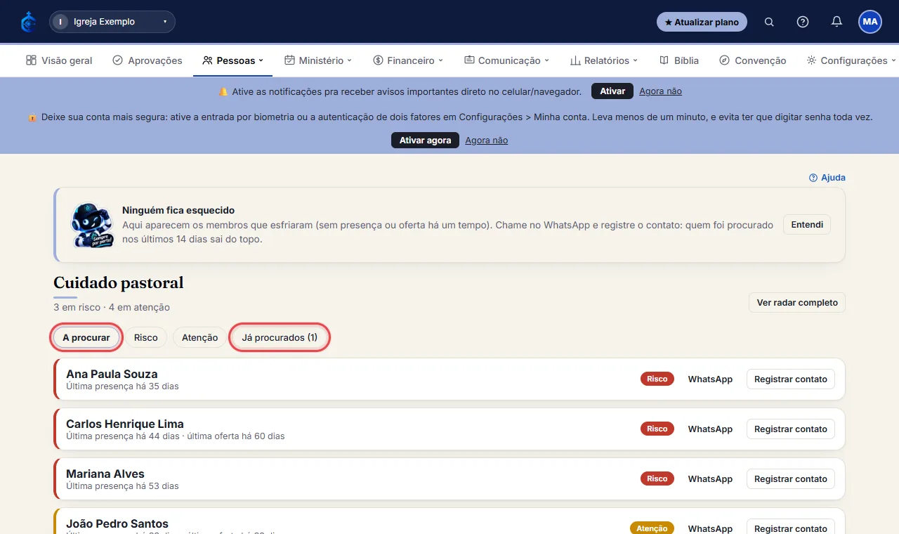
Task: Click the app logo icon in header
Action: pyautogui.click(x=28, y=22)
